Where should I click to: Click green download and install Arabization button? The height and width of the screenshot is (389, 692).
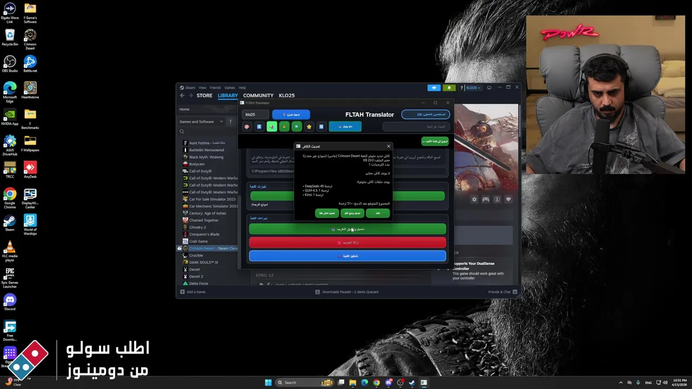348,229
